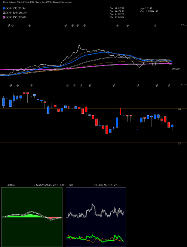The width and height of the screenshot is (187, 247).
Task: Click the '<Tops' marker label
Action: point(184,25)
